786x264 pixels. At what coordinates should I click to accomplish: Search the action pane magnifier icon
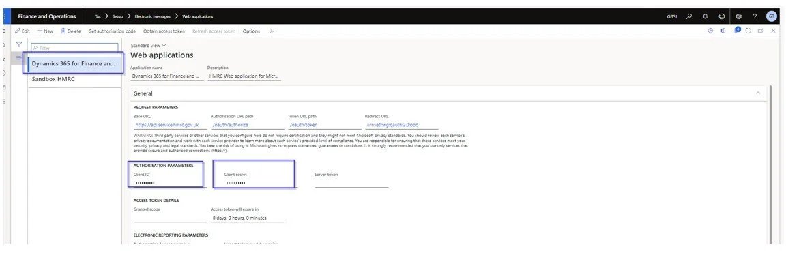tap(272, 31)
